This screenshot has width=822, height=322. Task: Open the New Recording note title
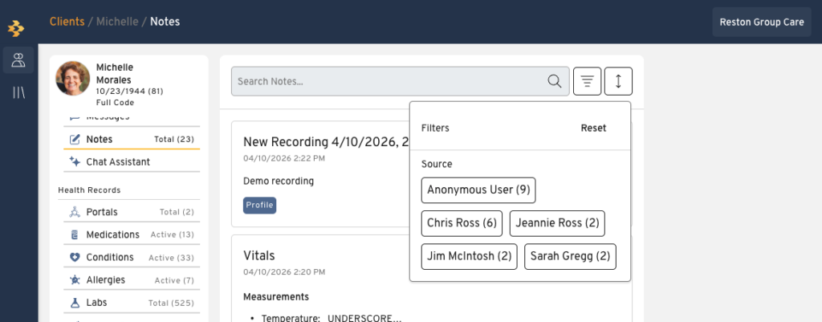[326, 142]
